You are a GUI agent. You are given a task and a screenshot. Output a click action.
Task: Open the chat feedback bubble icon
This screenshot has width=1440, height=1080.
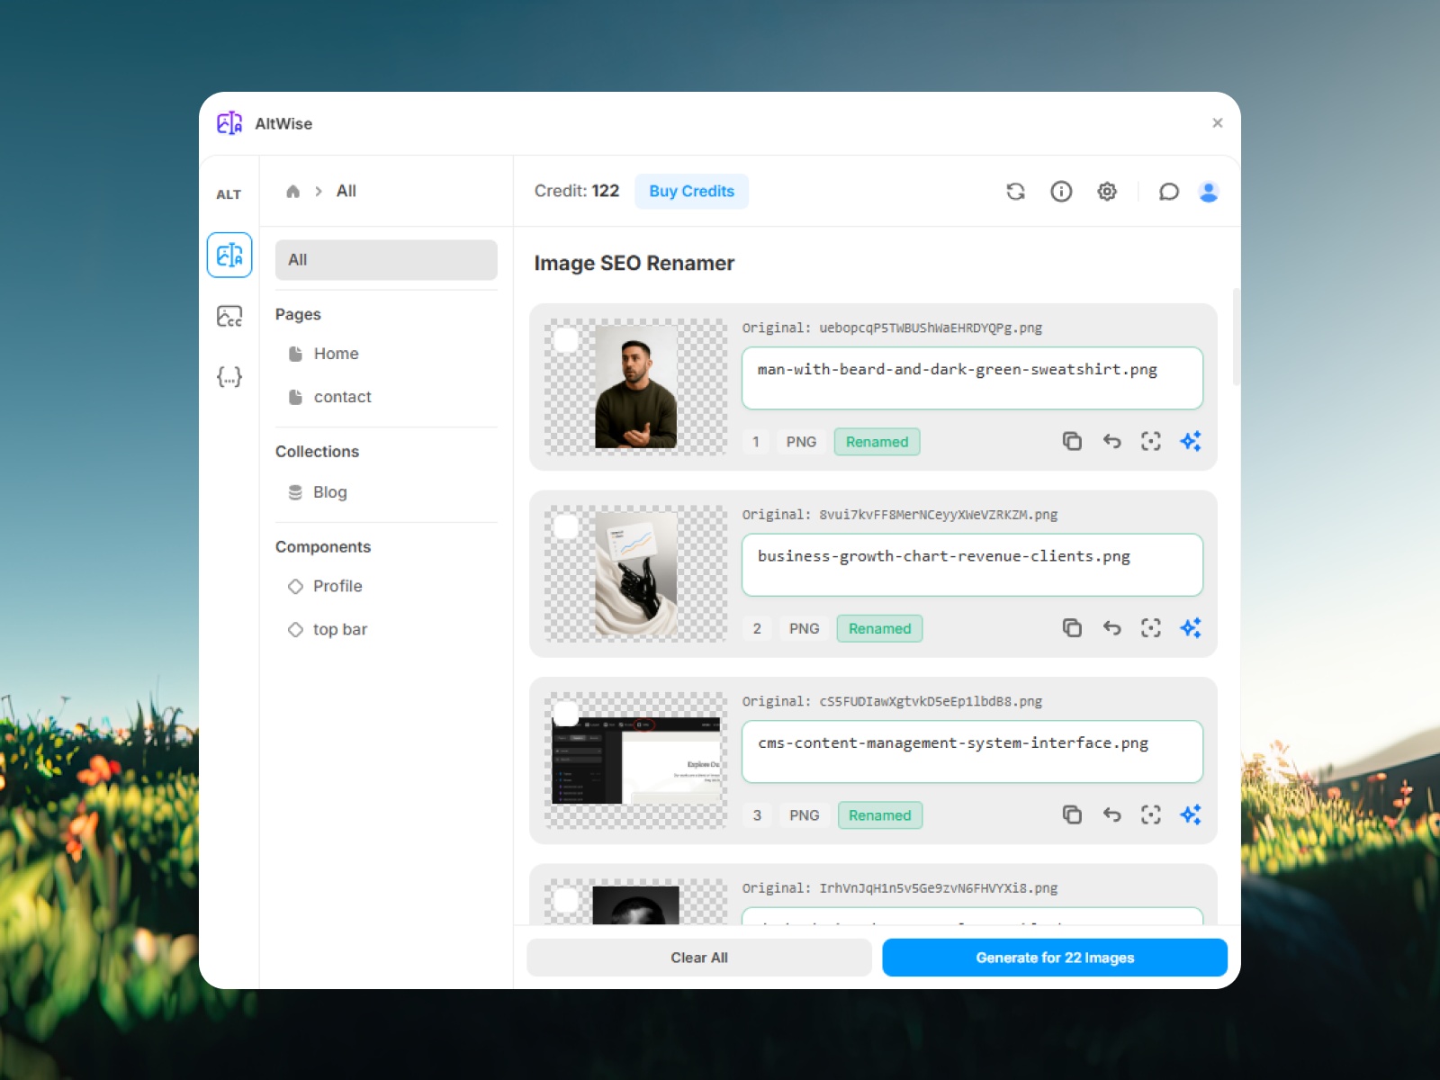(x=1168, y=191)
